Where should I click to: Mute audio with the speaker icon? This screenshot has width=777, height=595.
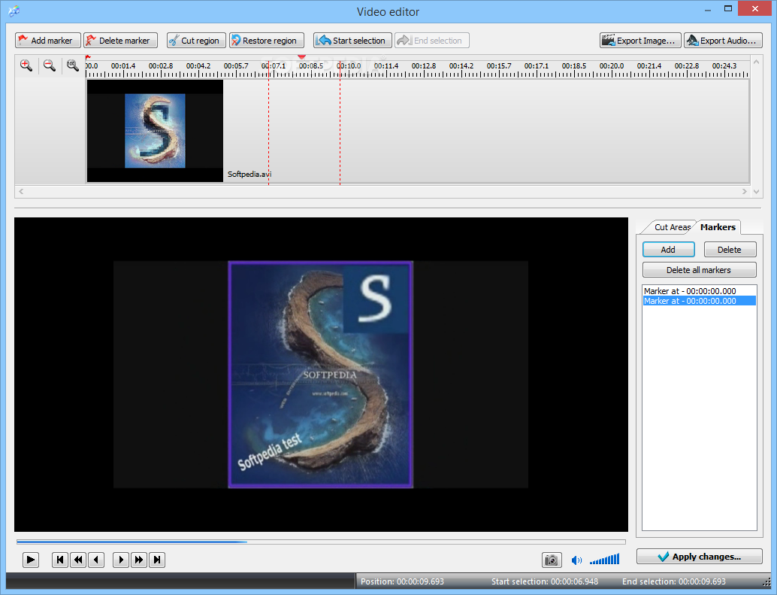click(576, 560)
